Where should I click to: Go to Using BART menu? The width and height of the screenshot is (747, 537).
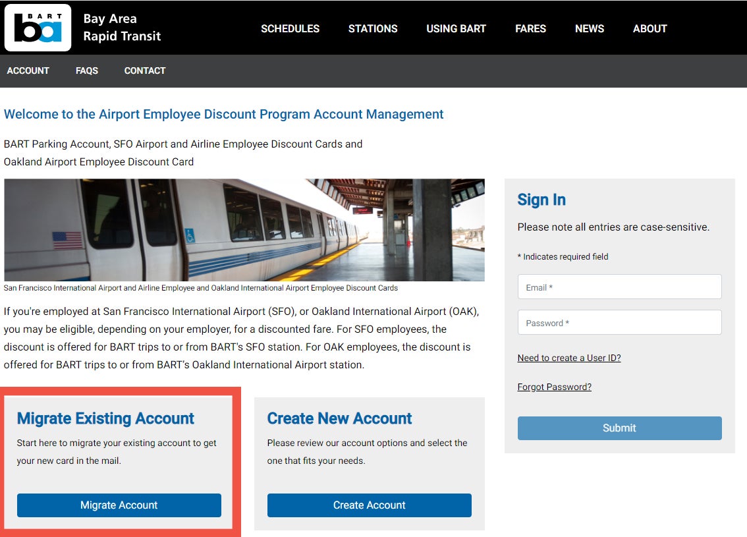click(456, 28)
